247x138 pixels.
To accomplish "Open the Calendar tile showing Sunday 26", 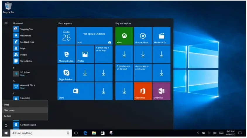I will (x=66, y=36).
